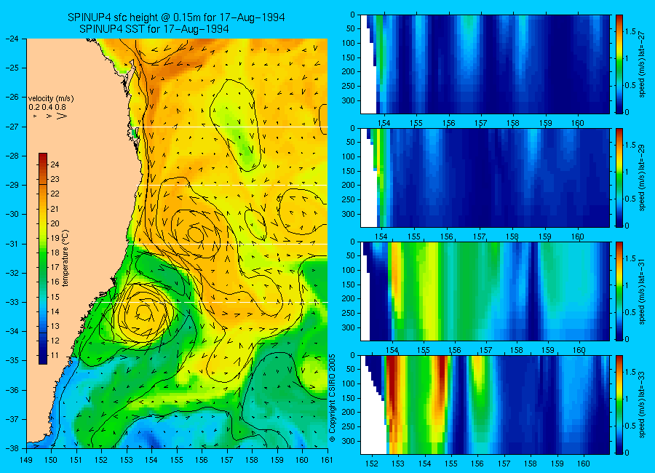The width and height of the screenshot is (655, 473).
Task: Click the '157' longitude tick under the lat=-31 section
Action: click(x=486, y=350)
